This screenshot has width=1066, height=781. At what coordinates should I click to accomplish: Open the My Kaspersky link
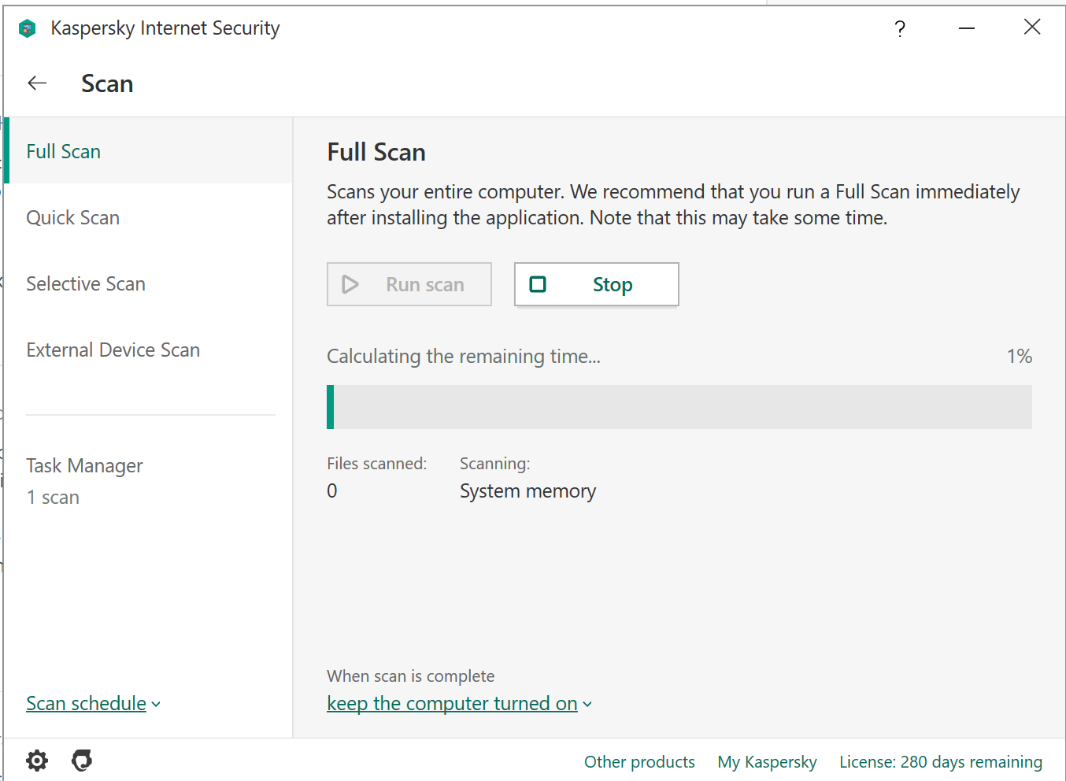click(x=767, y=762)
